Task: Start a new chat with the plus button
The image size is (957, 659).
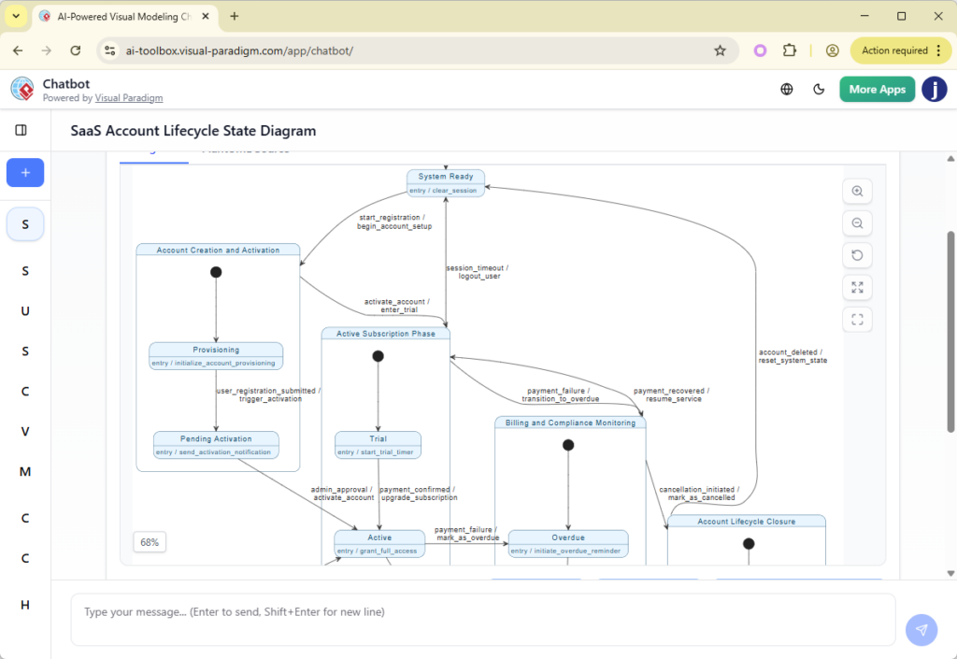Action: point(25,172)
